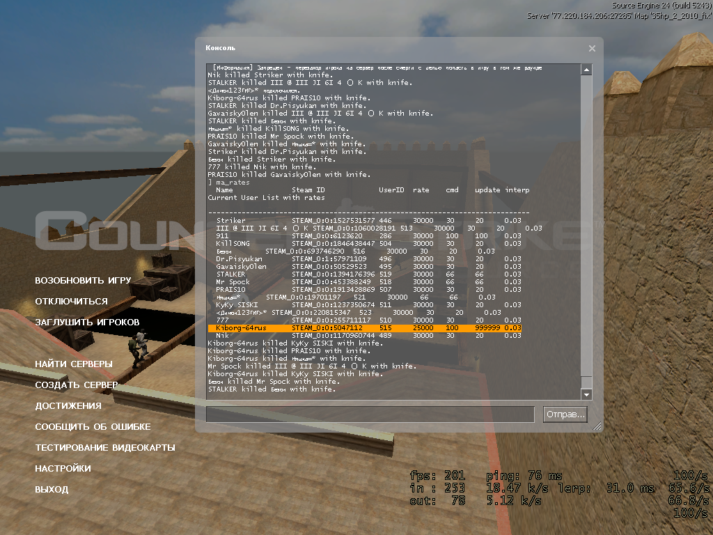Click Steam ID STEAM_0:0:6123620 of player 911

coord(327,236)
